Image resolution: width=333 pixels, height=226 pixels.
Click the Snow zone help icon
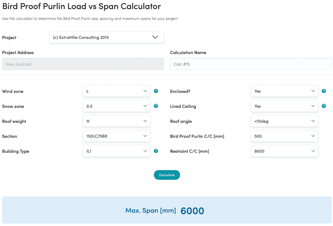coord(156,106)
